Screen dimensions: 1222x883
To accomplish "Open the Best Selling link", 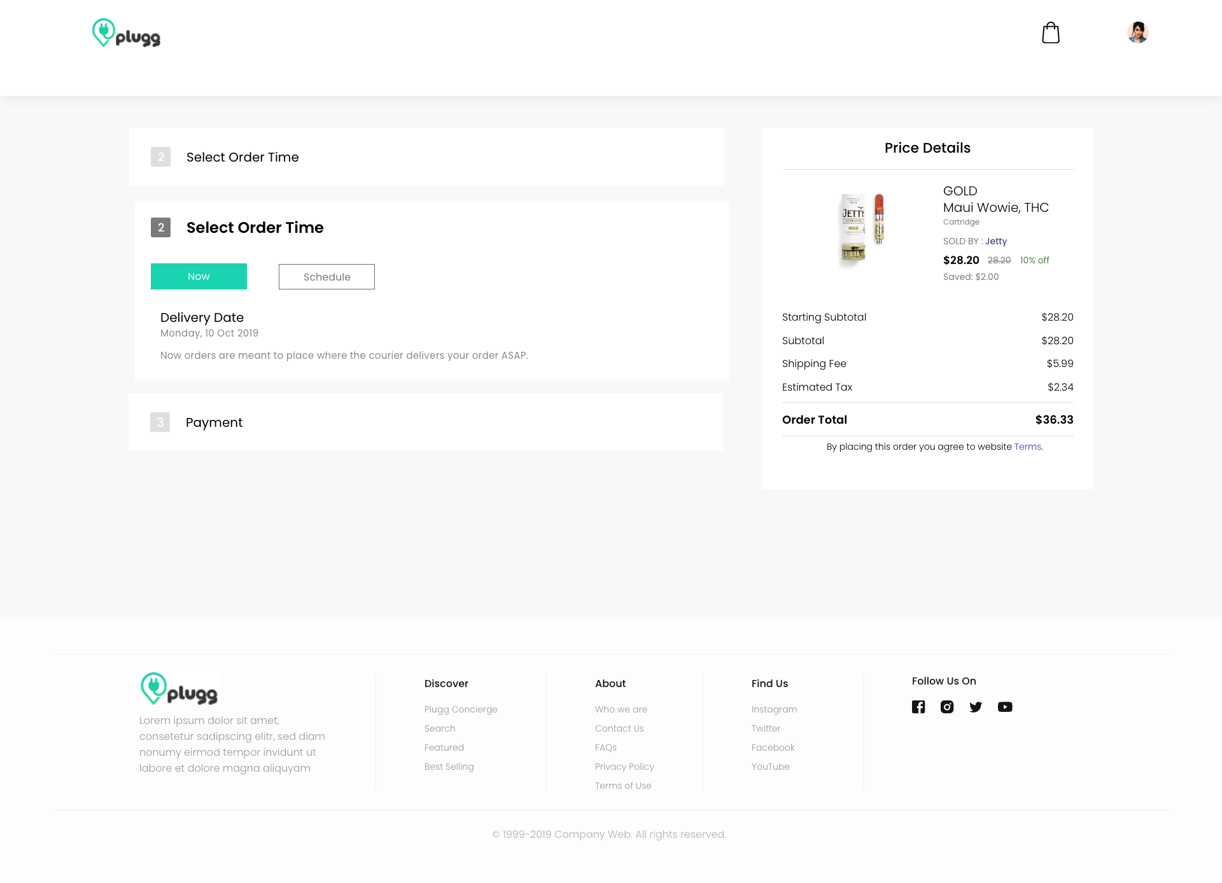I will [449, 767].
